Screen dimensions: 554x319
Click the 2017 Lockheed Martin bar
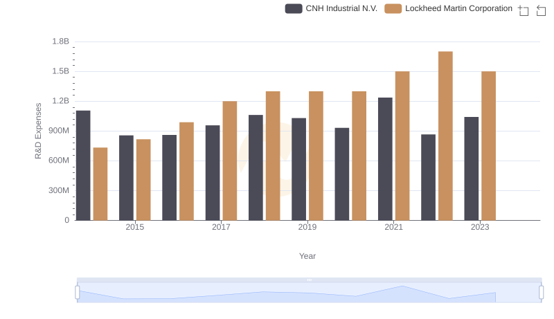click(230, 161)
